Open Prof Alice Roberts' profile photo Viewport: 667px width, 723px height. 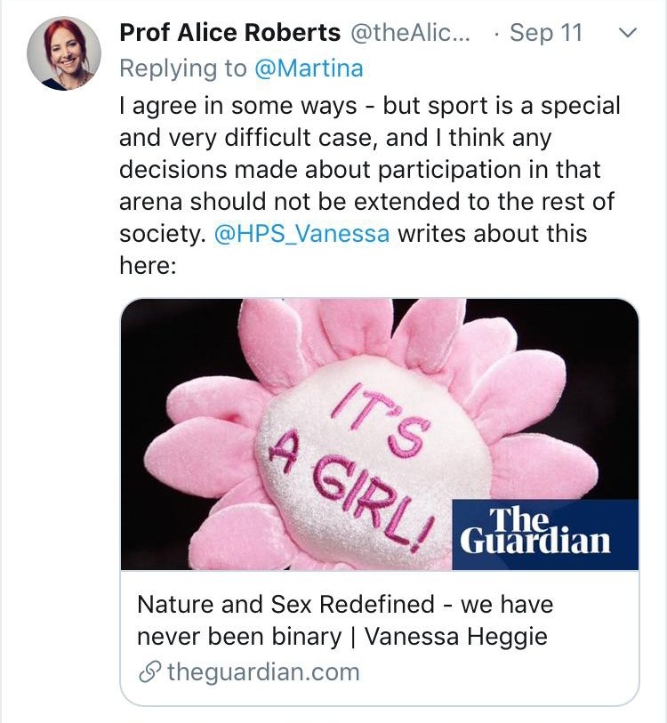click(64, 53)
